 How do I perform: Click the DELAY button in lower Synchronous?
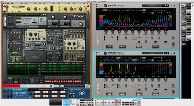(139, 94)
